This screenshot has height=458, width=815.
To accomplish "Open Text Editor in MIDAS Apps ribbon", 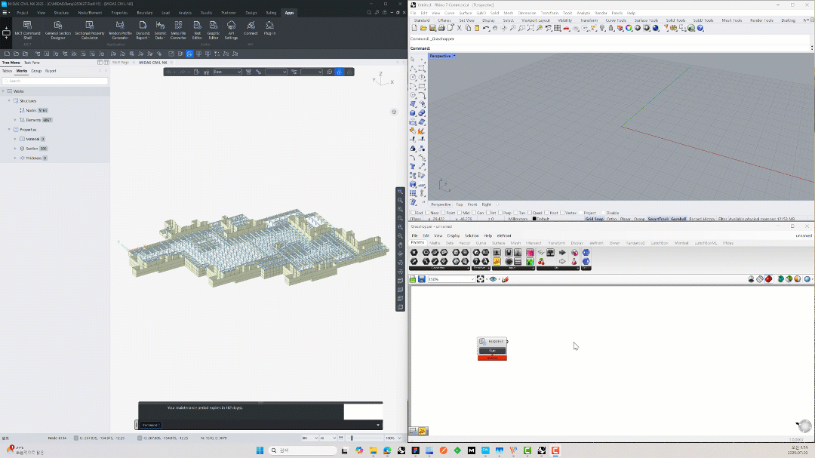I will pos(197,29).
